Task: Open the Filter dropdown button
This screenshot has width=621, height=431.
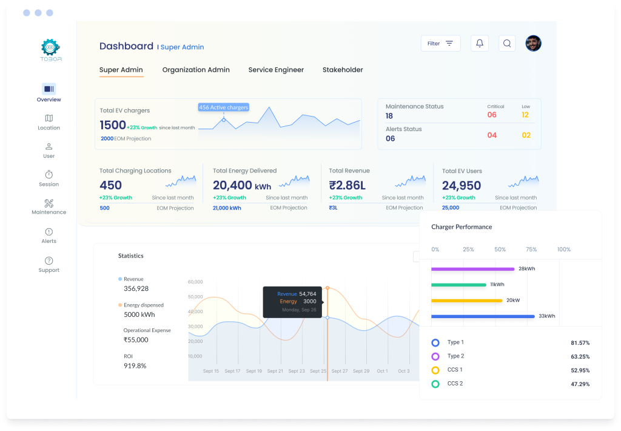Action: [441, 43]
